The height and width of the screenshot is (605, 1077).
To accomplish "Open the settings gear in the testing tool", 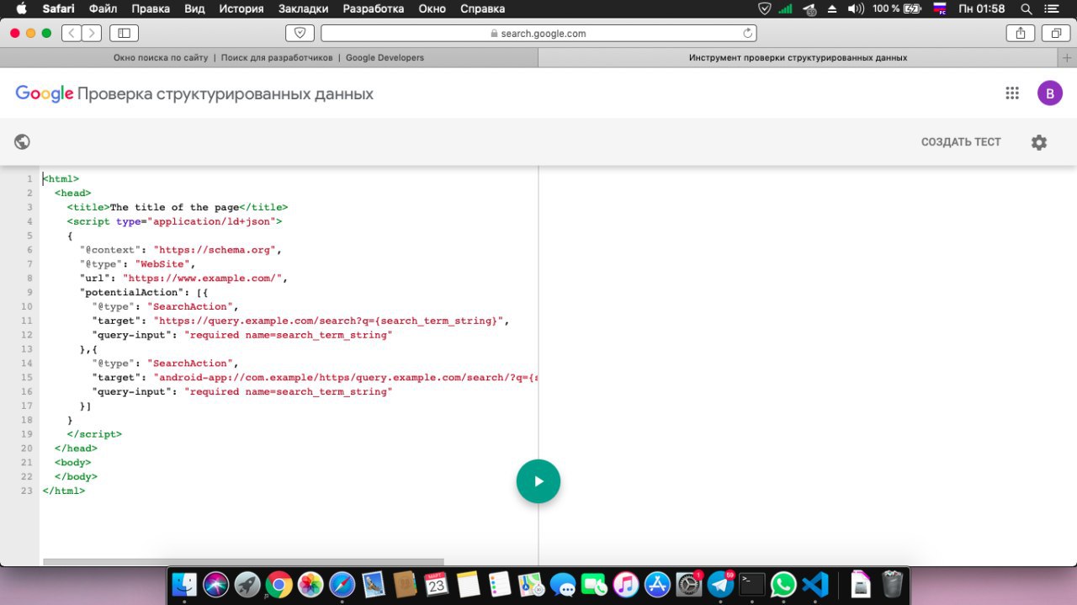I will click(1039, 142).
